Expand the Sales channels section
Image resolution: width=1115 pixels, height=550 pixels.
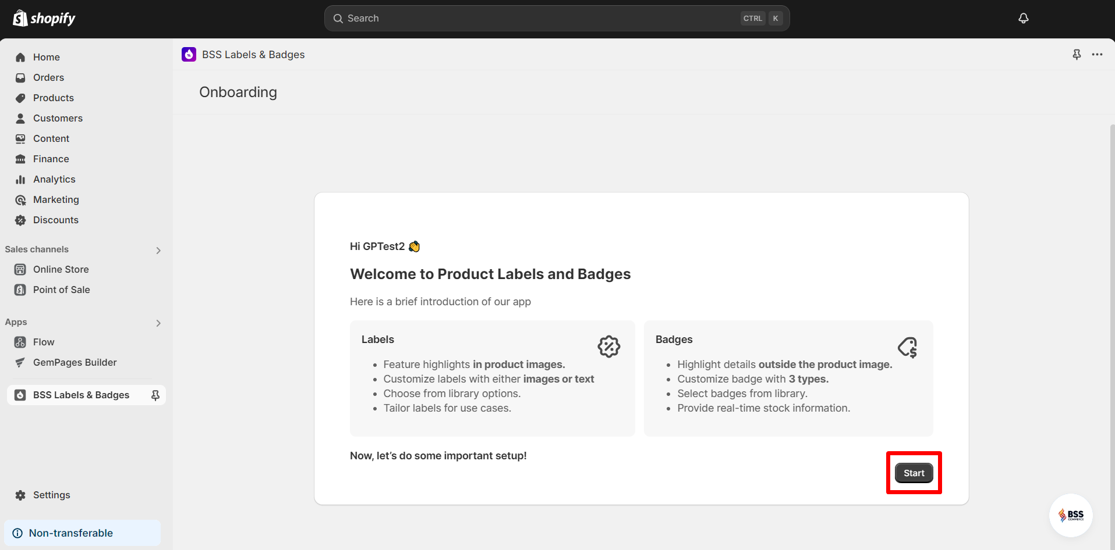158,250
